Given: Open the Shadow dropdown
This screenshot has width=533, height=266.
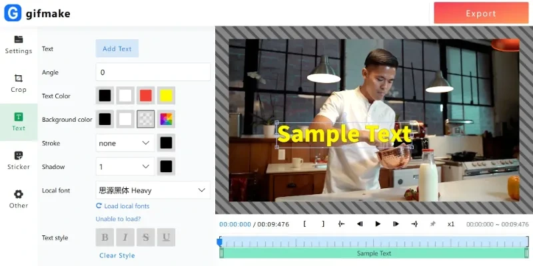Looking at the screenshot, I should coord(125,167).
